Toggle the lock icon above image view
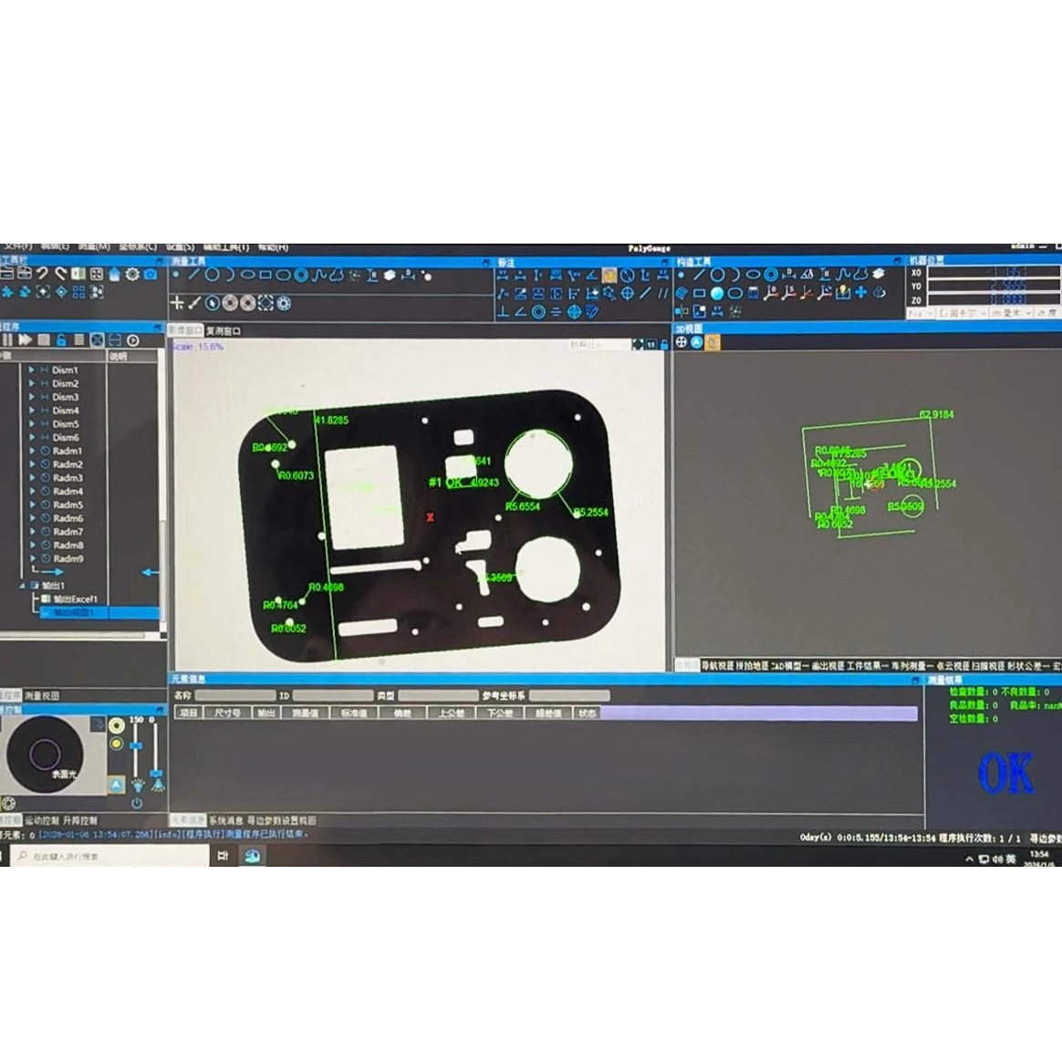Viewport: 1062px width, 1062px height. pyautogui.click(x=664, y=345)
